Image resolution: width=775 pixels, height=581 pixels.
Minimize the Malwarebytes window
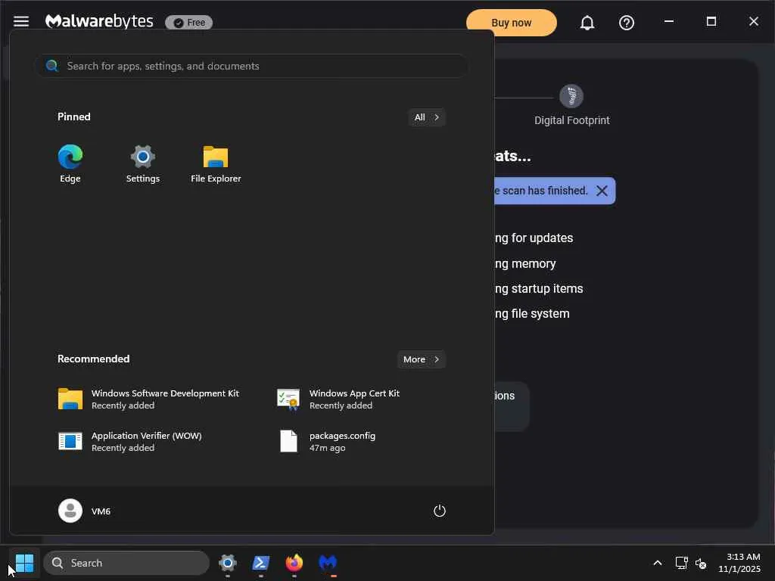pos(669,21)
